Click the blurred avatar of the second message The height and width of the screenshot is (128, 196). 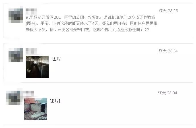pyautogui.click(x=16, y=55)
